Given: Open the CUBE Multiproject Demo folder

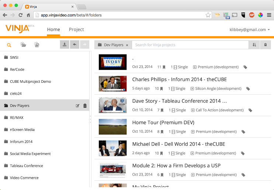Looking at the screenshot, I should [x=30, y=81].
